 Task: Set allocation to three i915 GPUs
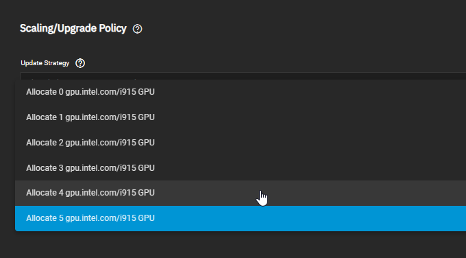click(x=241, y=168)
